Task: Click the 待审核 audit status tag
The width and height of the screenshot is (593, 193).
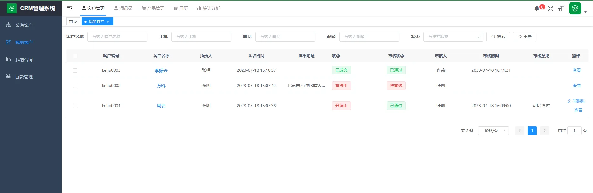Action: (396, 86)
